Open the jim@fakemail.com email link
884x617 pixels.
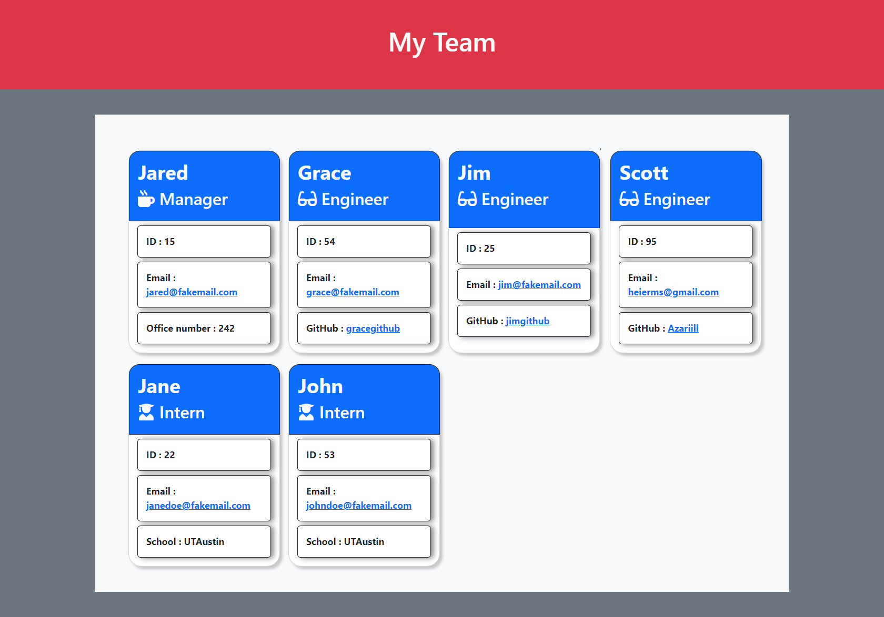539,284
